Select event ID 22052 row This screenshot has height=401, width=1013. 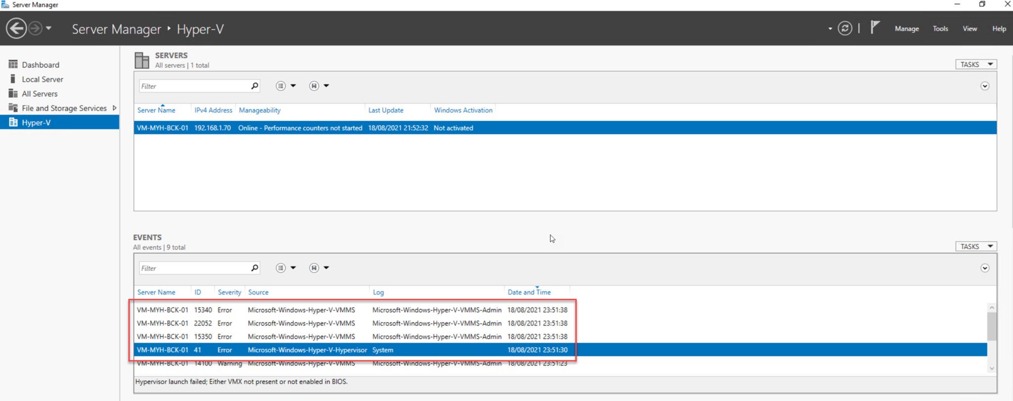coord(560,323)
